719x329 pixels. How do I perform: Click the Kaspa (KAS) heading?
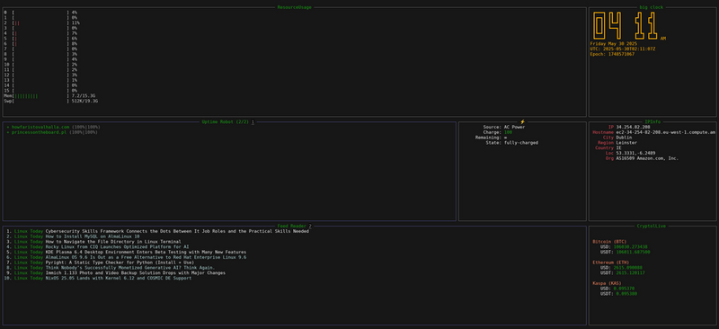pyautogui.click(x=608, y=283)
